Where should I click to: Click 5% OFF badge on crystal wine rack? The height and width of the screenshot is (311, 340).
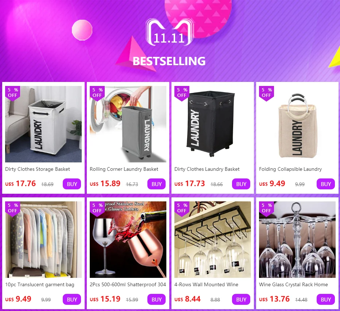(266, 209)
